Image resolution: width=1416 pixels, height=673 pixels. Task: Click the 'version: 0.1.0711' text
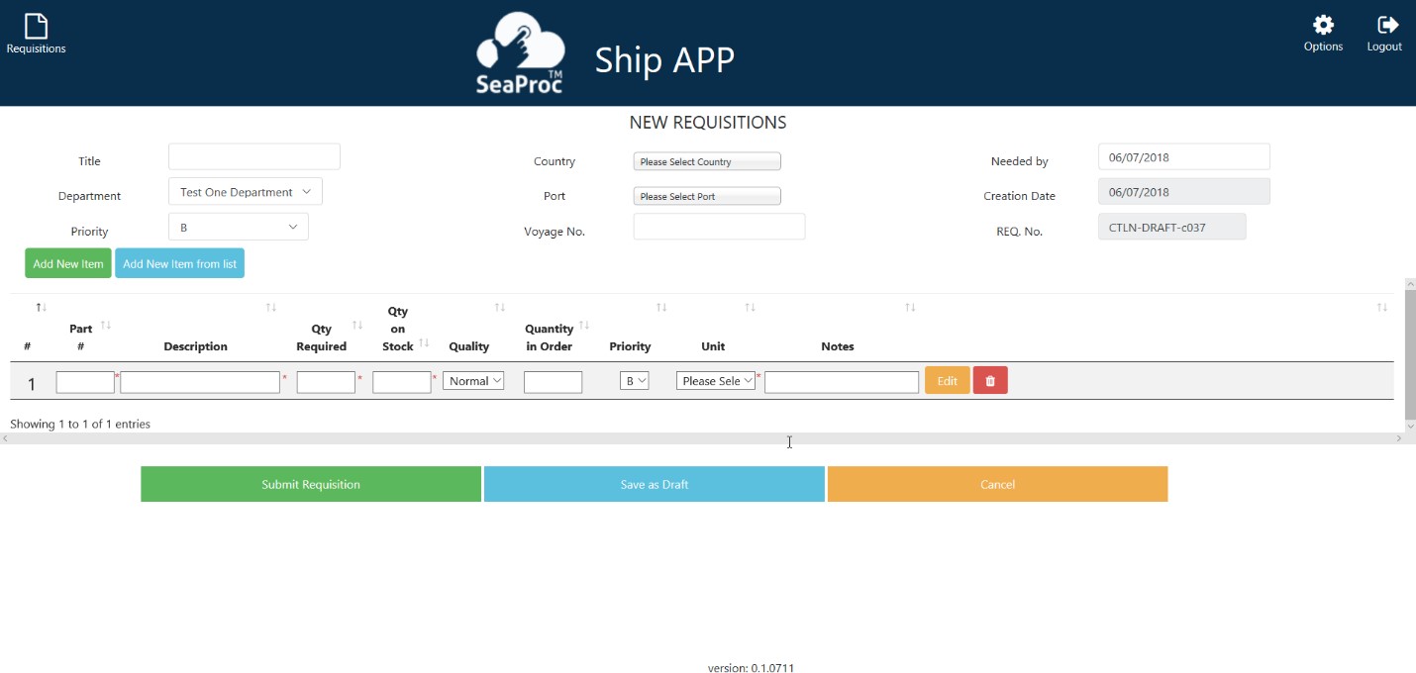pyautogui.click(x=751, y=668)
